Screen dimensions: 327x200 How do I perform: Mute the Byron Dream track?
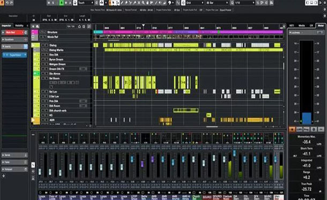[43, 59]
